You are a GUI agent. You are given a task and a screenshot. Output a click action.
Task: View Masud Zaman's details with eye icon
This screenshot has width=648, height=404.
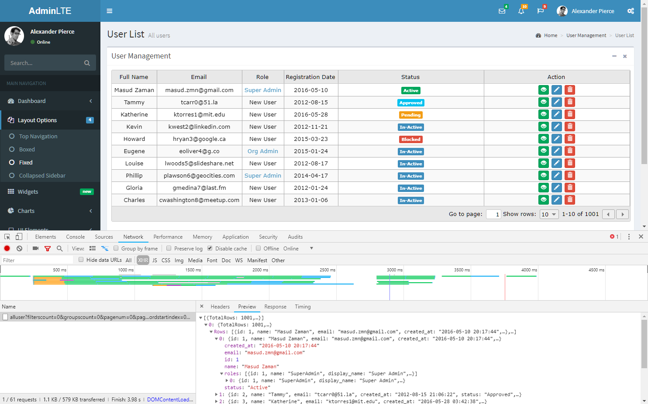click(543, 90)
